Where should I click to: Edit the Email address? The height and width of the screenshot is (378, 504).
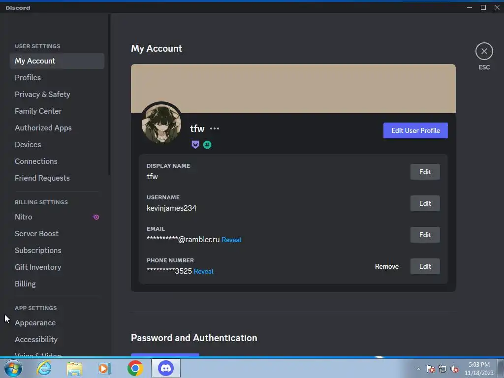[x=425, y=235]
